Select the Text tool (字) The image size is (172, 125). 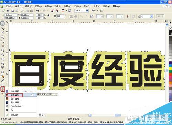[x=2, y=67]
